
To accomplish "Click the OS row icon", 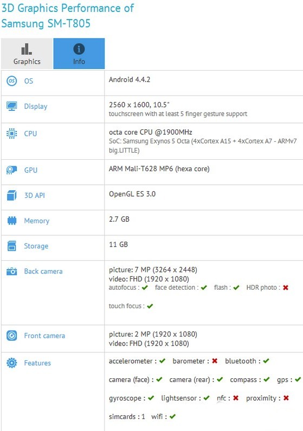I will coord(11,81).
